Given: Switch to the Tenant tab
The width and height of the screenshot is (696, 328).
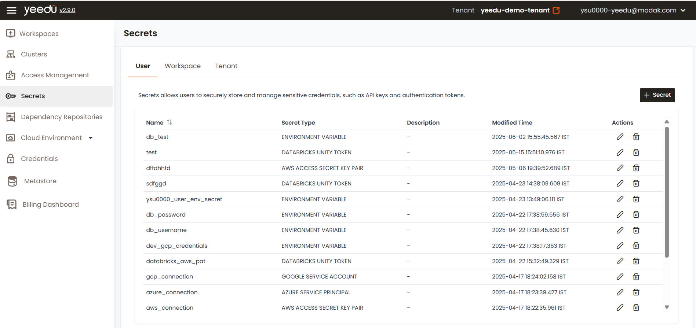Looking at the screenshot, I should (x=226, y=66).
